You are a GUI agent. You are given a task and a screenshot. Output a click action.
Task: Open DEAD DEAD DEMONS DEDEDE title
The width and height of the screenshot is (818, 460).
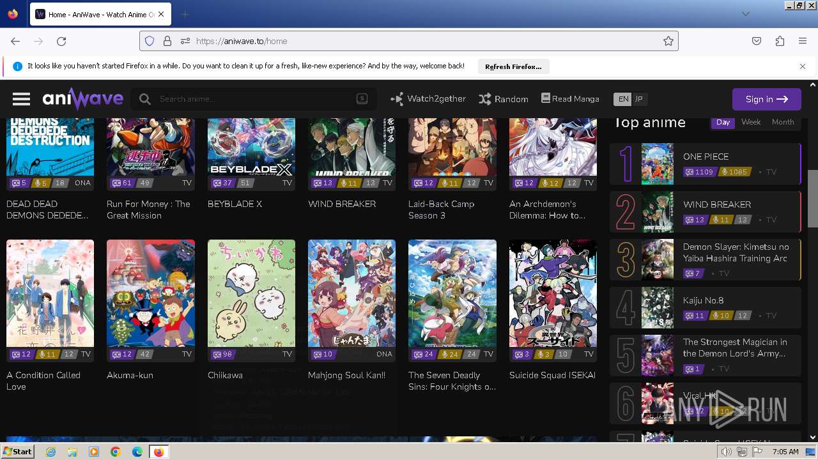(47, 210)
